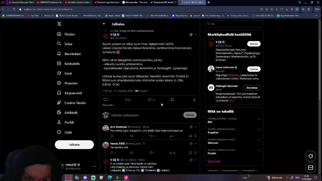
Task: Open more options for the Ongelma trend
Action: [x=259, y=130]
